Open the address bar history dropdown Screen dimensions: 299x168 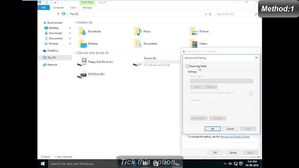point(206,14)
